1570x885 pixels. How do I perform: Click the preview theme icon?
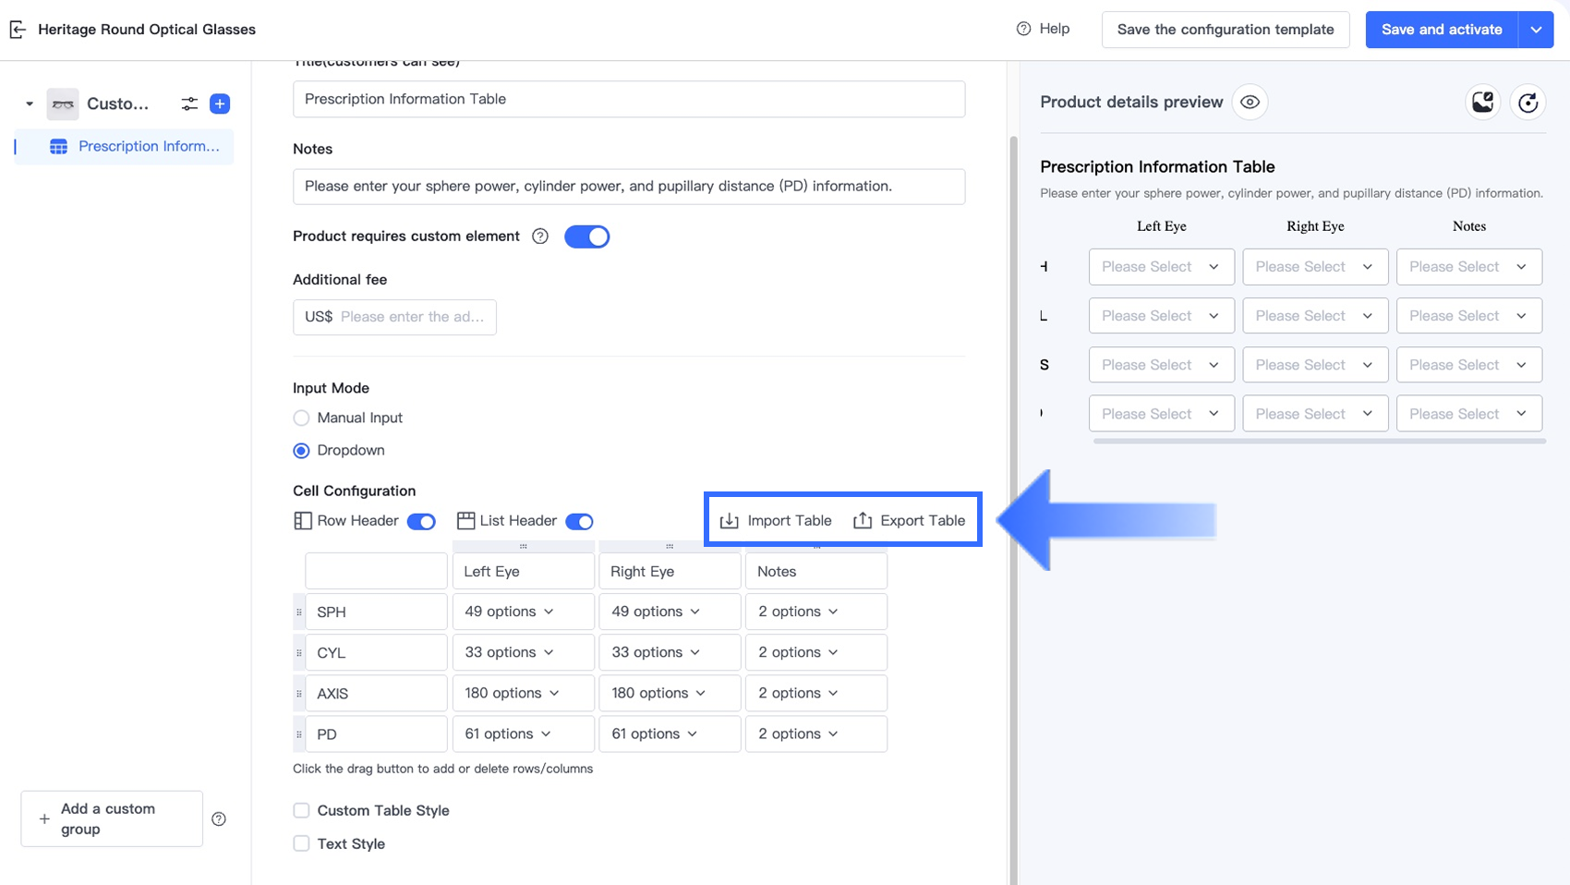tap(1483, 103)
